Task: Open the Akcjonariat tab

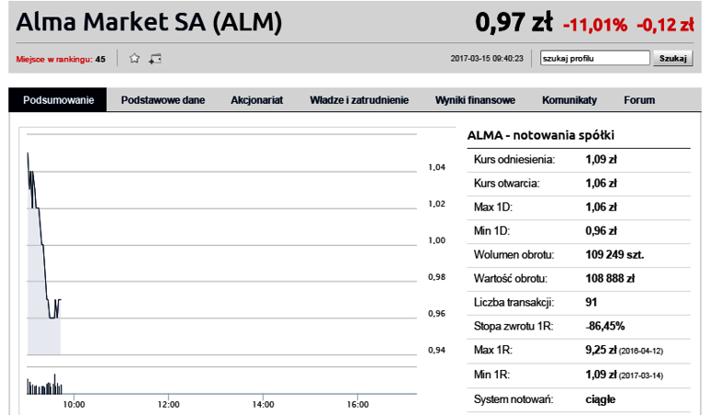Action: pyautogui.click(x=257, y=100)
